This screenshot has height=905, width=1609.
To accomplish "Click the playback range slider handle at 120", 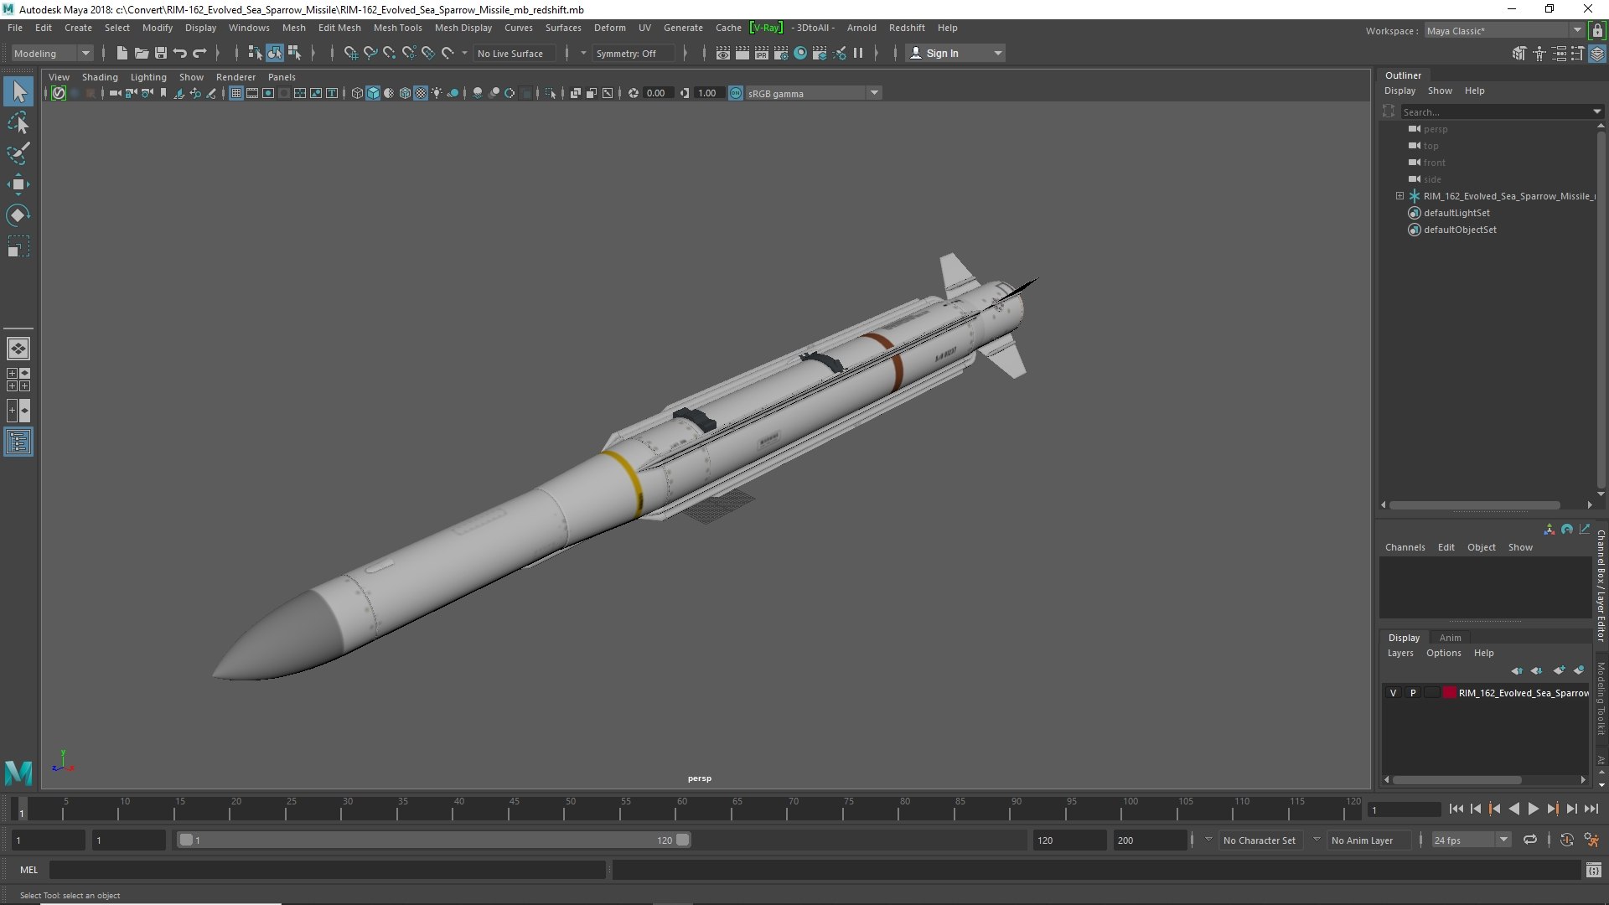I will [x=683, y=840].
